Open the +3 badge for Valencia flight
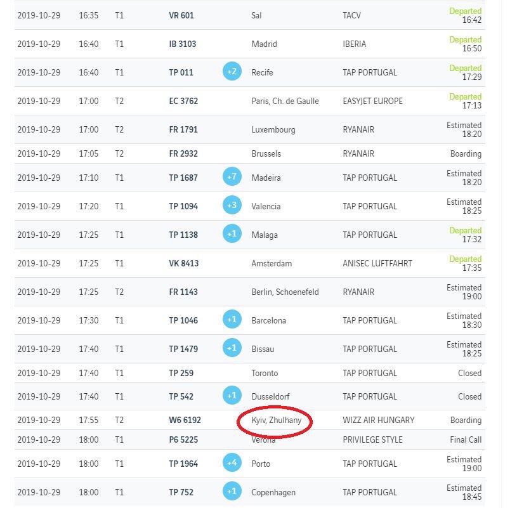The width and height of the screenshot is (517, 508). (232, 205)
